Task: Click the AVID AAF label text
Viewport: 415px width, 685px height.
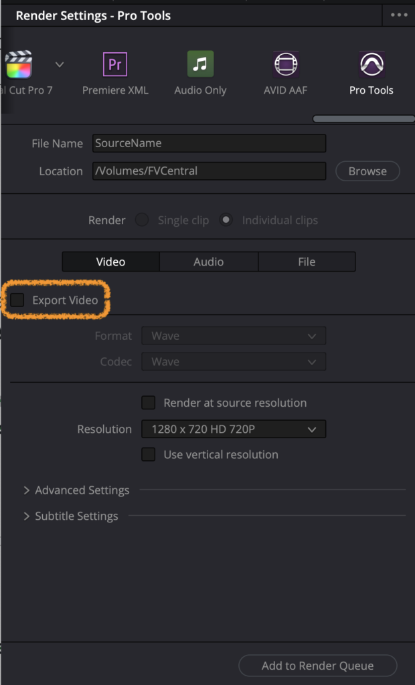Action: pyautogui.click(x=286, y=90)
